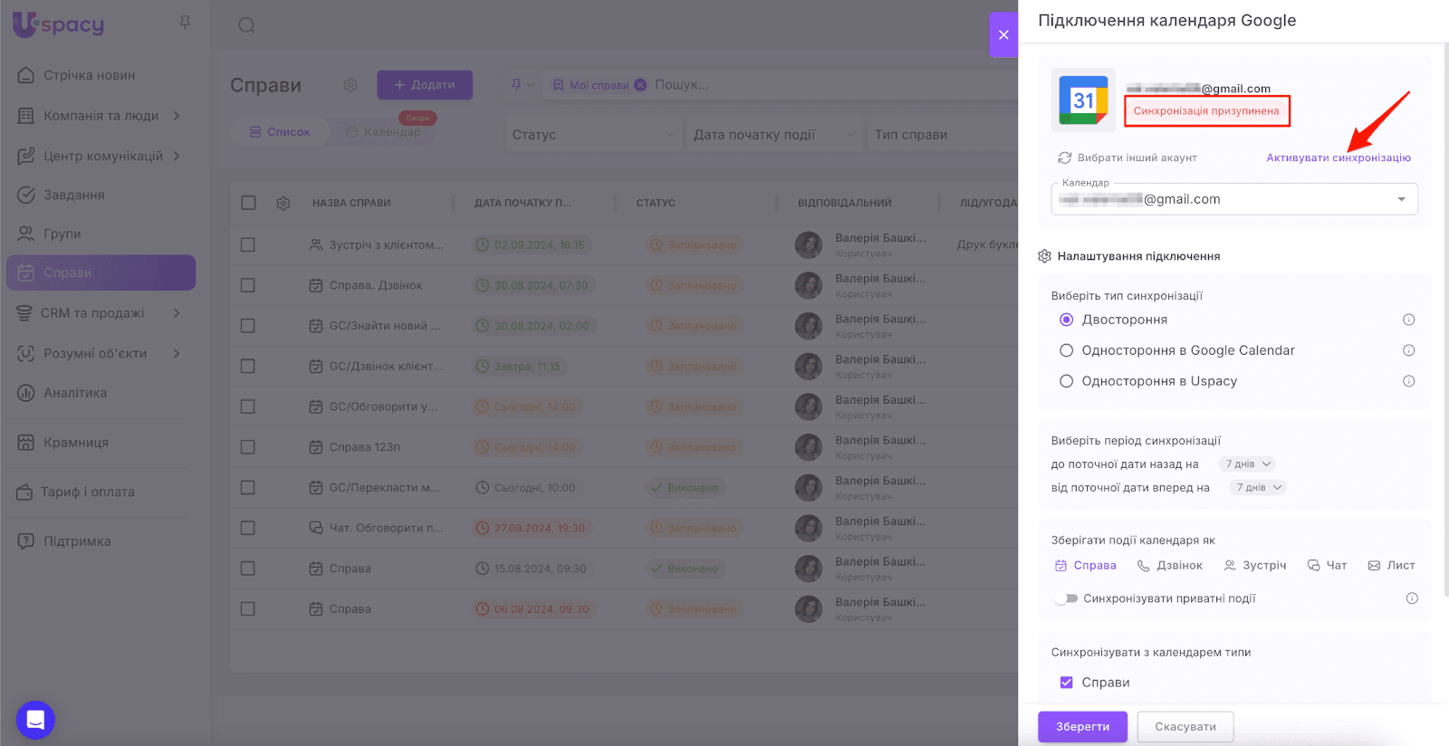The height and width of the screenshot is (746, 1449).
Task: Expand CRM та продажі menu
Action: click(x=177, y=313)
